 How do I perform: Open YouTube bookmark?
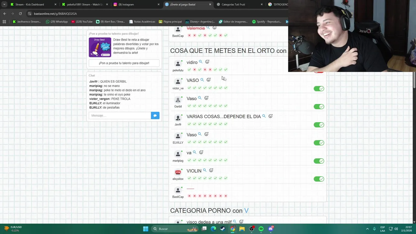click(x=82, y=22)
